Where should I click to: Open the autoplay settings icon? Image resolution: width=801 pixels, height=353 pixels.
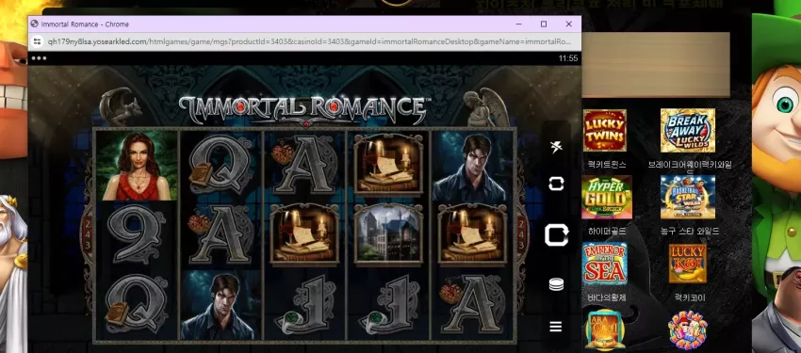click(556, 184)
